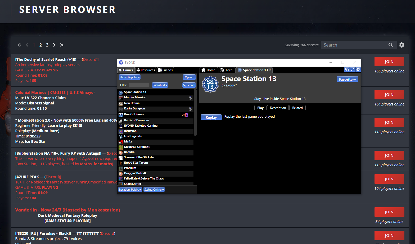This screenshot has width=415, height=244.
Task: Jump to the first servers page
Action: 19,45
